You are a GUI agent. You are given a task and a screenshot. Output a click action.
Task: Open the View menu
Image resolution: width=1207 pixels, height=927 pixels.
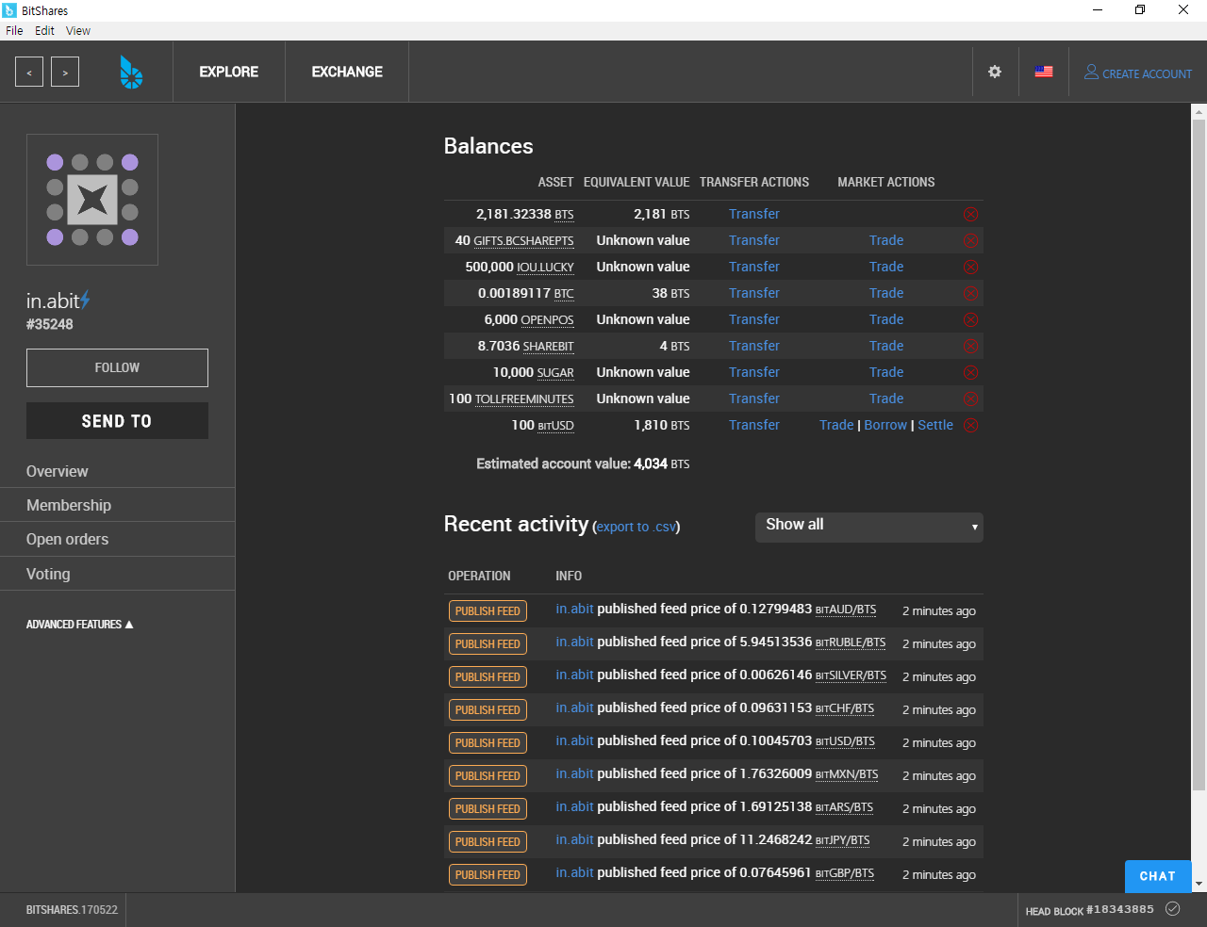[x=78, y=30]
